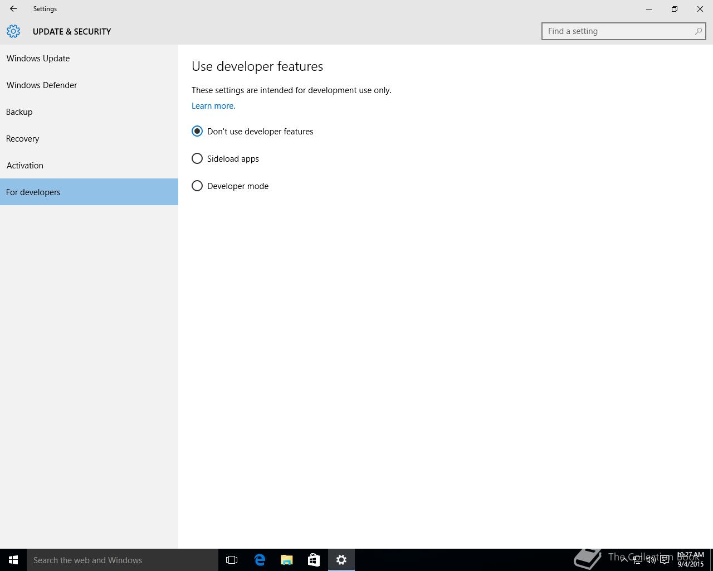Open the Activation section

89,166
